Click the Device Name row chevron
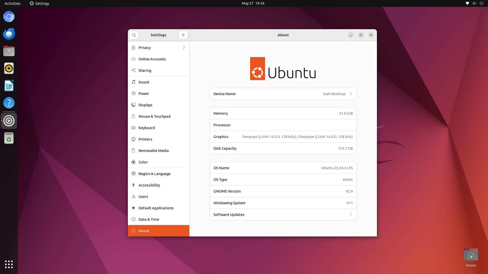 pos(351,94)
